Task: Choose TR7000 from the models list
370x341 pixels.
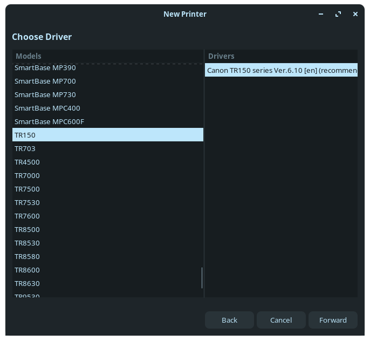Action: (x=27, y=175)
